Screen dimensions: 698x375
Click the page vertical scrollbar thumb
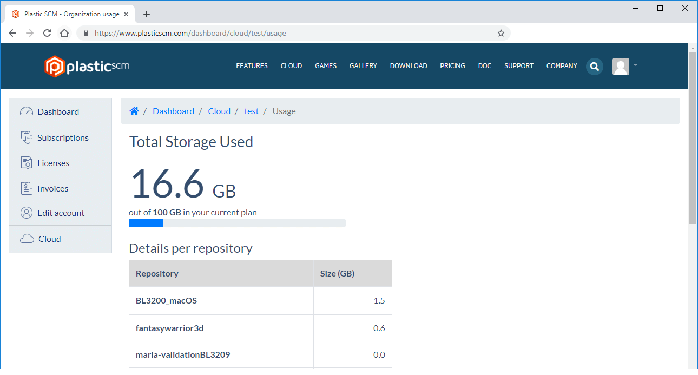(x=693, y=138)
